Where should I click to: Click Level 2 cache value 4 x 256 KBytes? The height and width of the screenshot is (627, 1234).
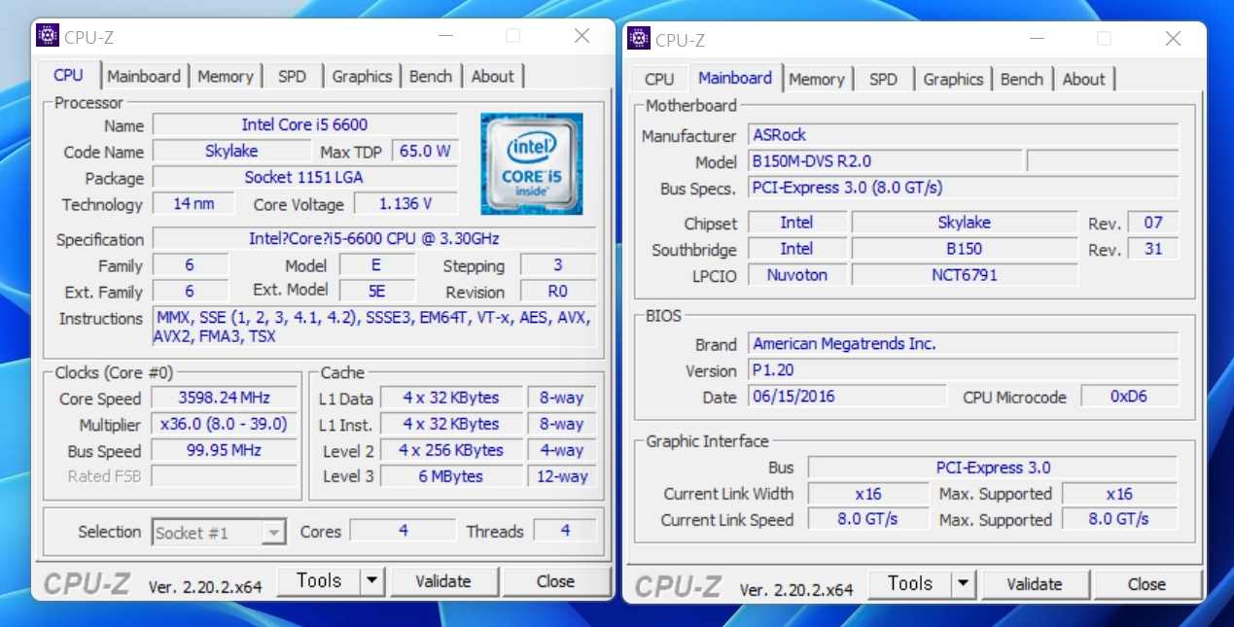click(451, 450)
